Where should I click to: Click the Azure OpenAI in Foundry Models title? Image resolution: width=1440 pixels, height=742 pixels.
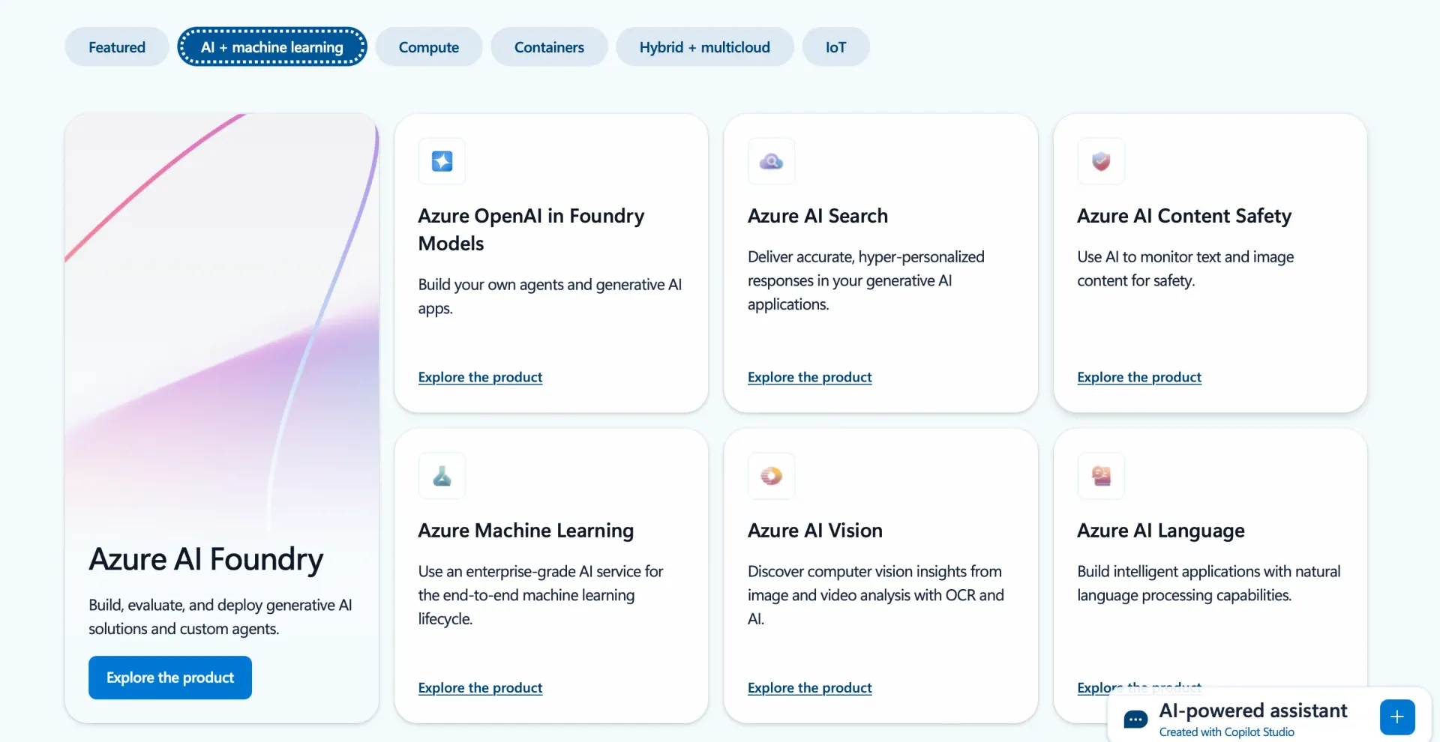(531, 229)
